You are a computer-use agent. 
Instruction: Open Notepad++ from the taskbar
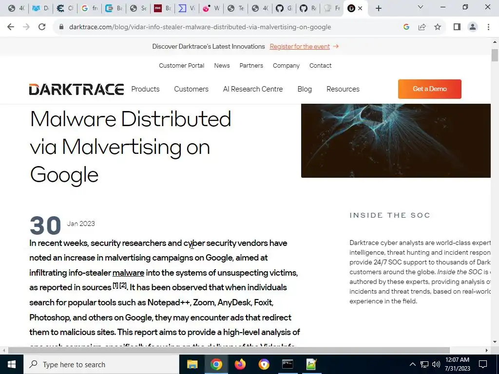coord(311,364)
